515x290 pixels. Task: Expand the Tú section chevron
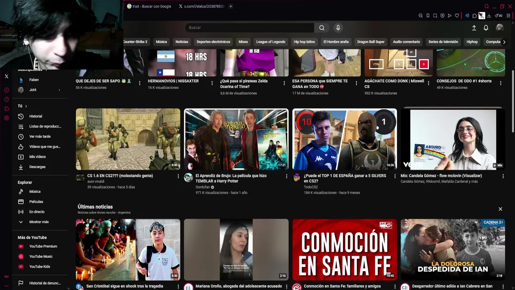point(26,106)
